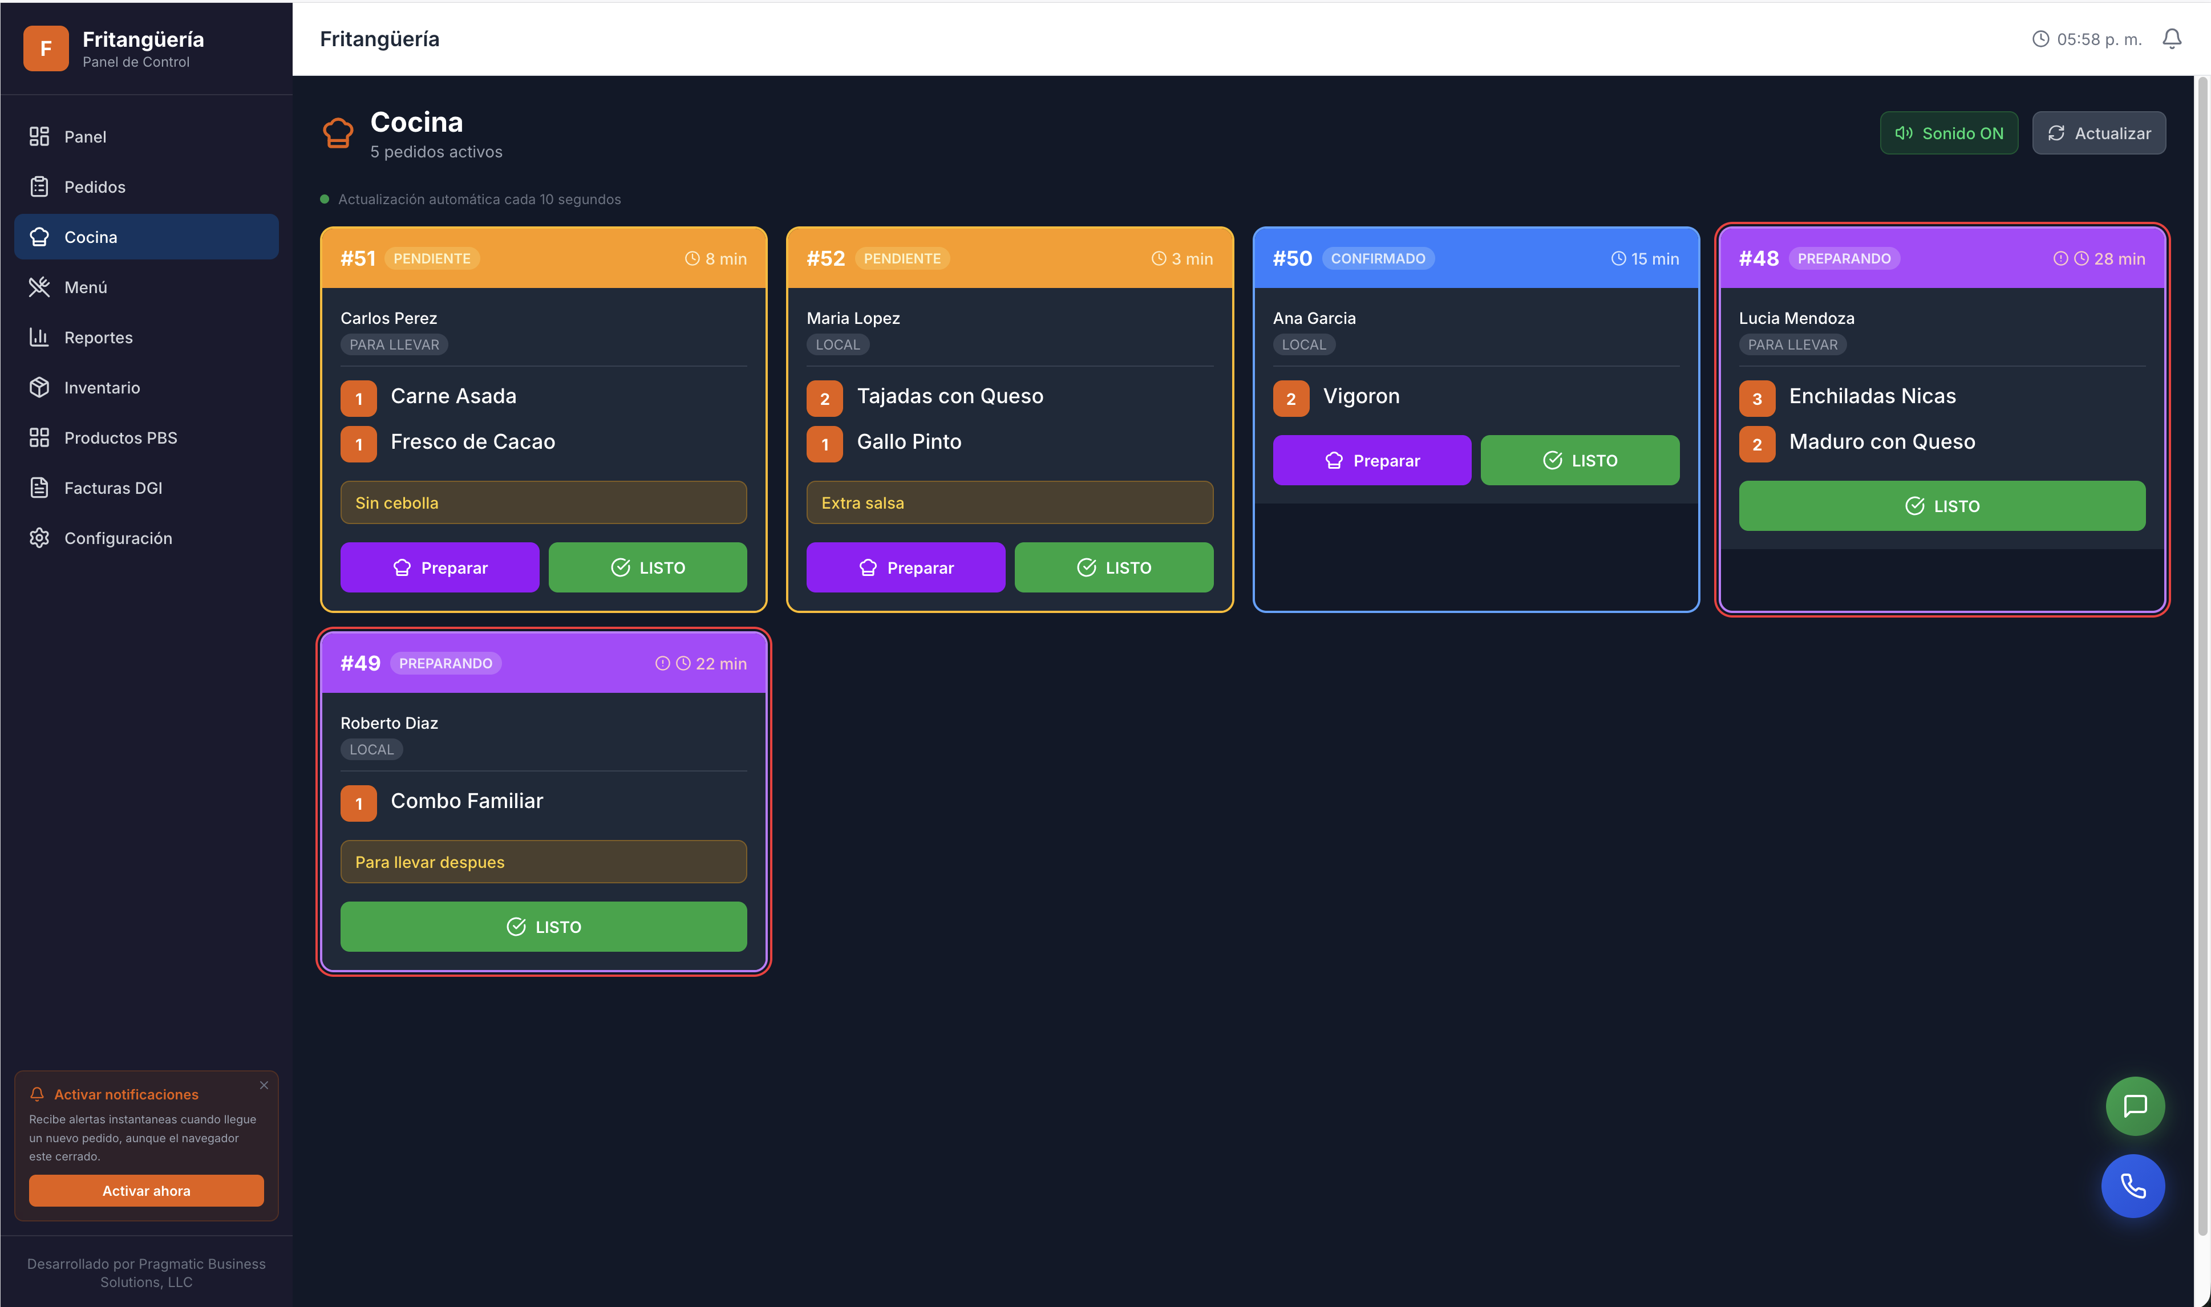Open the green chat bubble button

pyautogui.click(x=2135, y=1105)
